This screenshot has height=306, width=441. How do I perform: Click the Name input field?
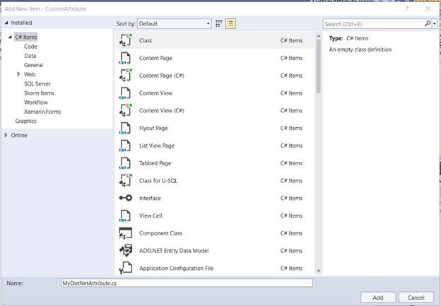(x=187, y=283)
